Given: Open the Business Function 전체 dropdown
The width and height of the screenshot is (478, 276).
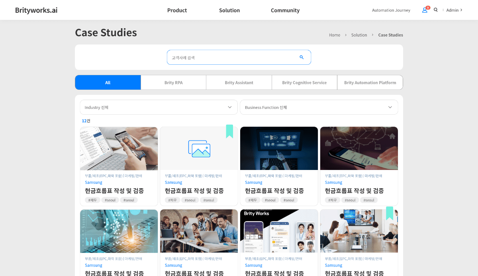Looking at the screenshot, I should 319,107.
